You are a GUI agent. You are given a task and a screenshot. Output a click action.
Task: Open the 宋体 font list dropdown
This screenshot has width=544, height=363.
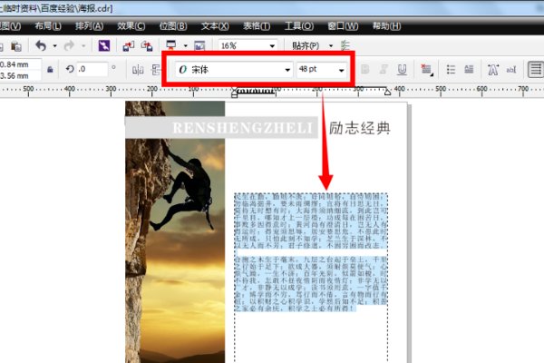coord(287,70)
